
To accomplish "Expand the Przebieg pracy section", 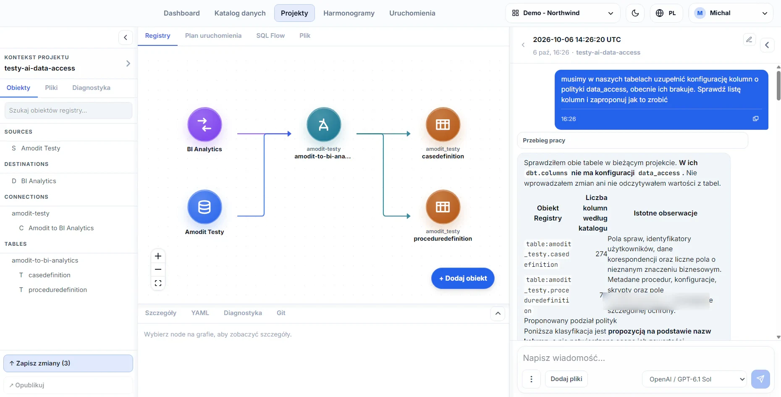I will (x=632, y=140).
